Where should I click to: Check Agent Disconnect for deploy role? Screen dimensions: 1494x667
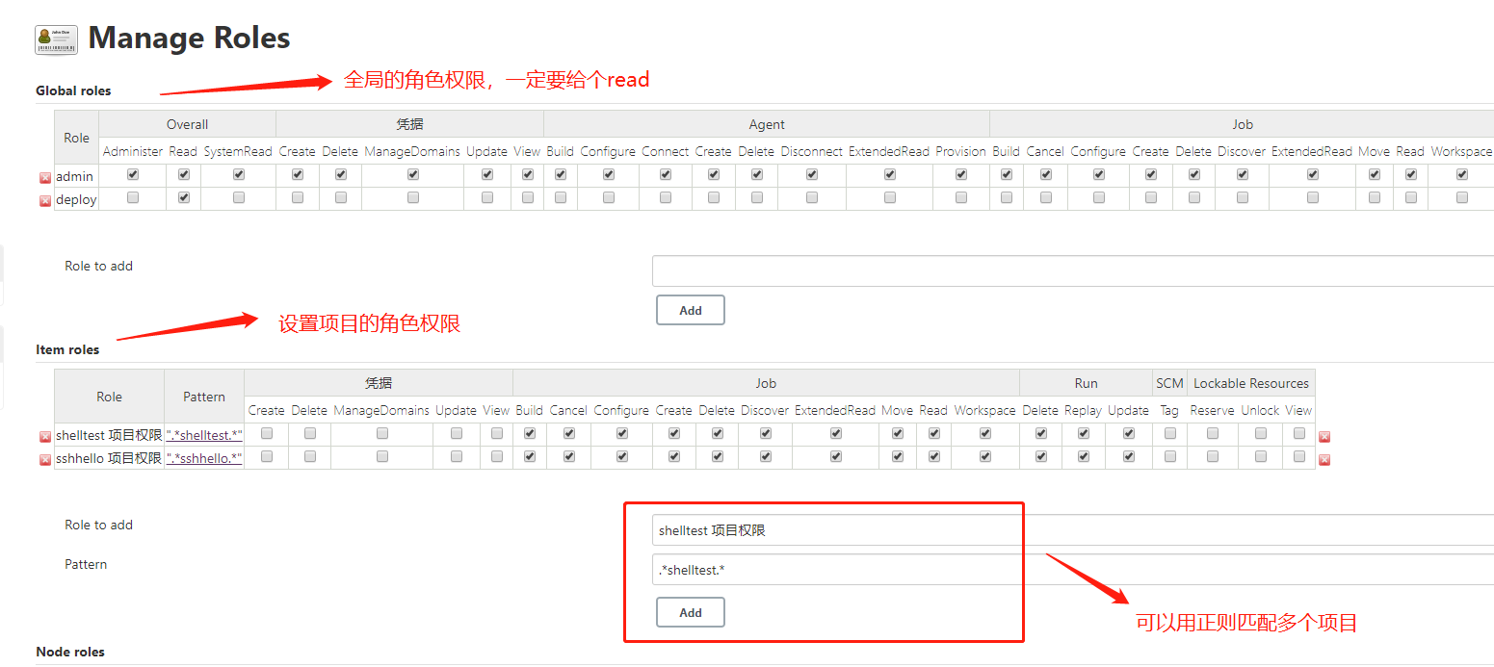(x=812, y=197)
